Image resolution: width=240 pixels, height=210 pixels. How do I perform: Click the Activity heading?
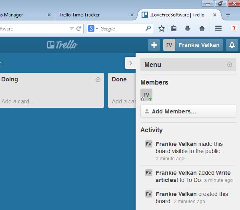click(x=152, y=130)
